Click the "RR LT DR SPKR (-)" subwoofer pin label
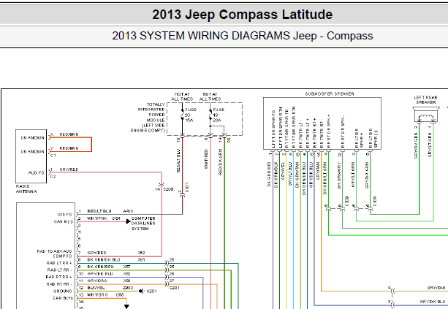Image resolution: width=448 pixels, height=309 pixels. click(373, 138)
